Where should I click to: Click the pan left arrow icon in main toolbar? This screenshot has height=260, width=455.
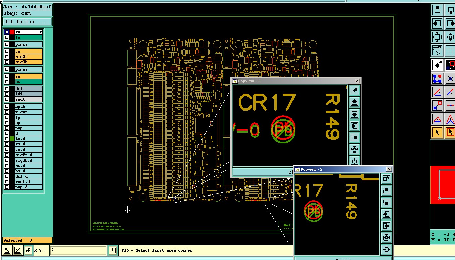click(437, 24)
